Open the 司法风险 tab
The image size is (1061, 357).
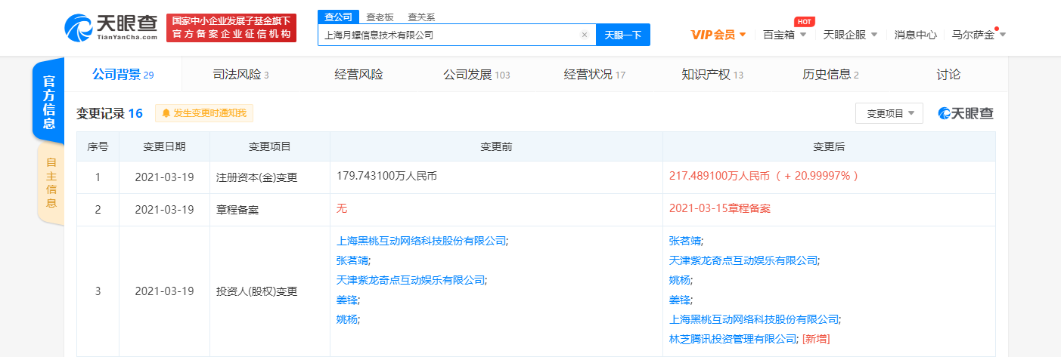[x=241, y=75]
